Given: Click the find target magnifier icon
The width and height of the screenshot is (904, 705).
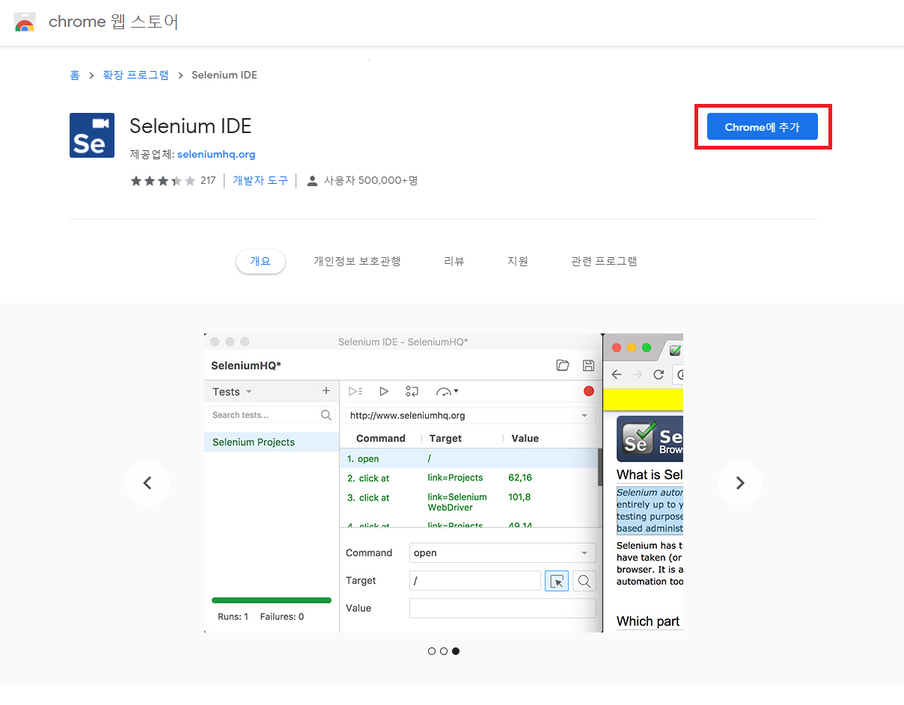Looking at the screenshot, I should pos(584,581).
